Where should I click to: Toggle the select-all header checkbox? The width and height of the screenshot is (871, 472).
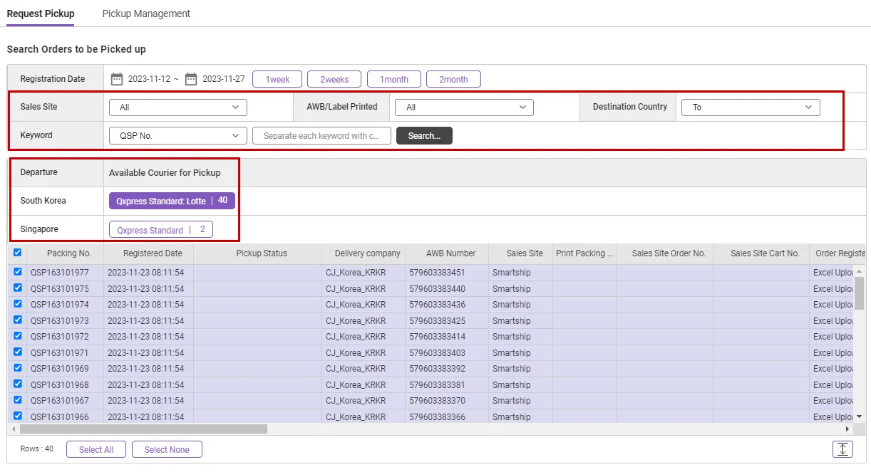pyautogui.click(x=17, y=253)
